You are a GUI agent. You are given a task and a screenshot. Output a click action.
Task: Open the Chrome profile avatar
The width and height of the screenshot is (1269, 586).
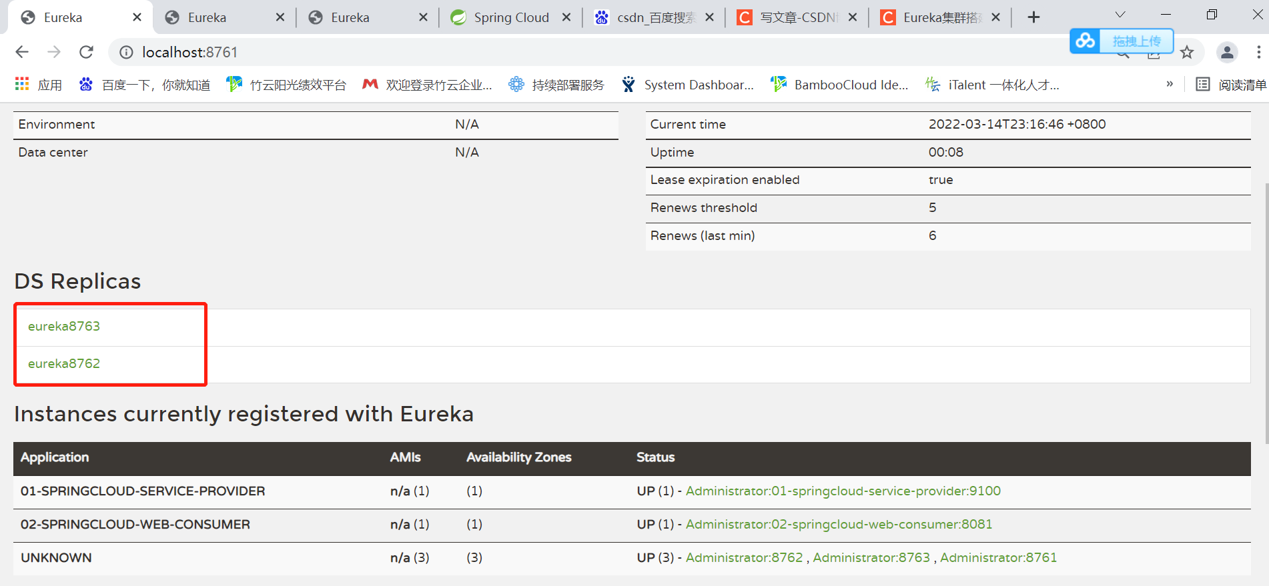(1227, 52)
